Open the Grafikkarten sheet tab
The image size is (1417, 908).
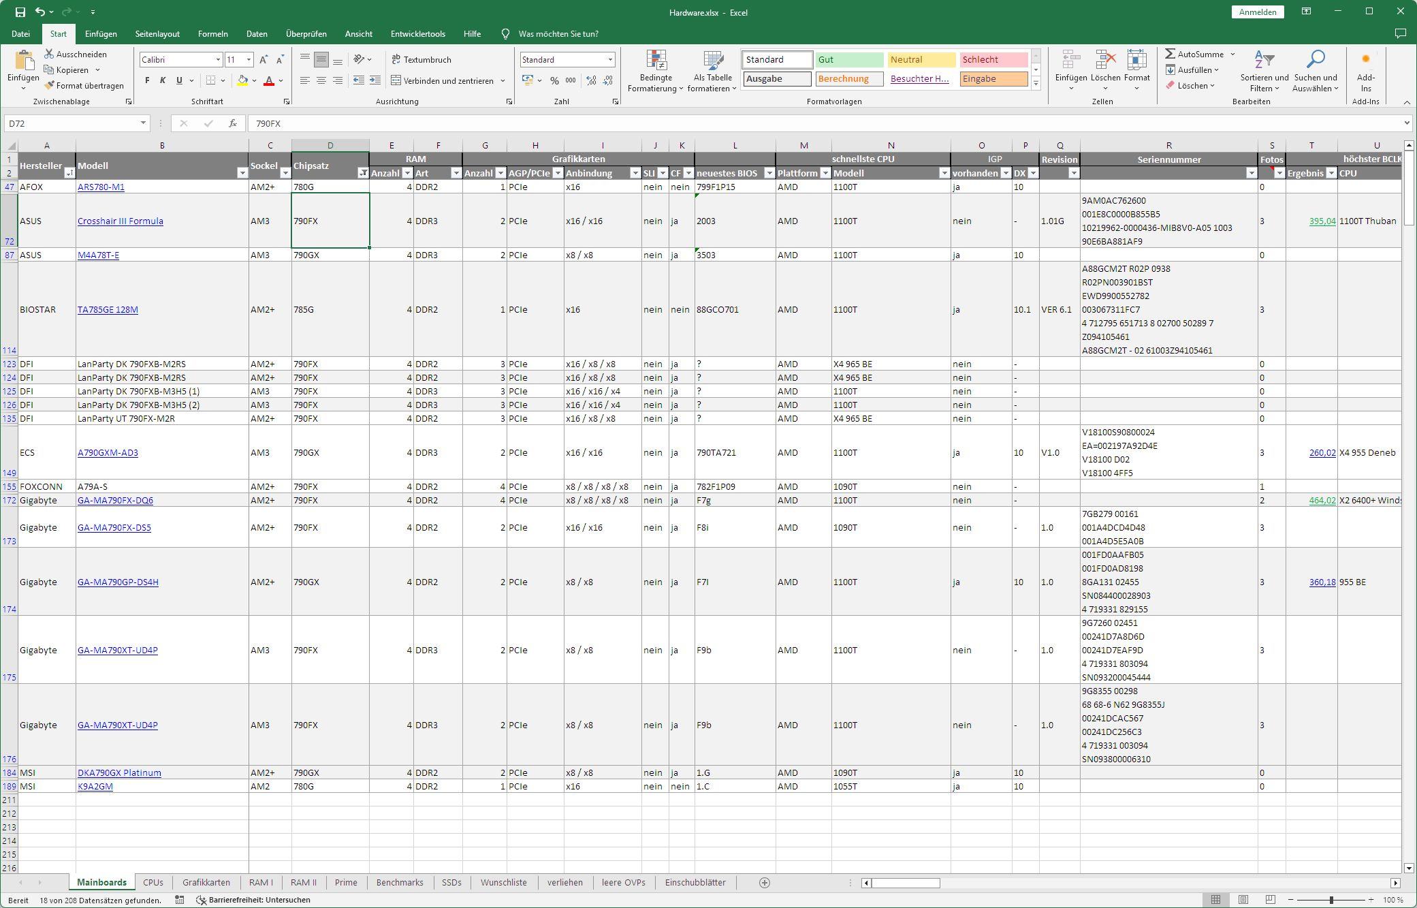pyautogui.click(x=206, y=882)
